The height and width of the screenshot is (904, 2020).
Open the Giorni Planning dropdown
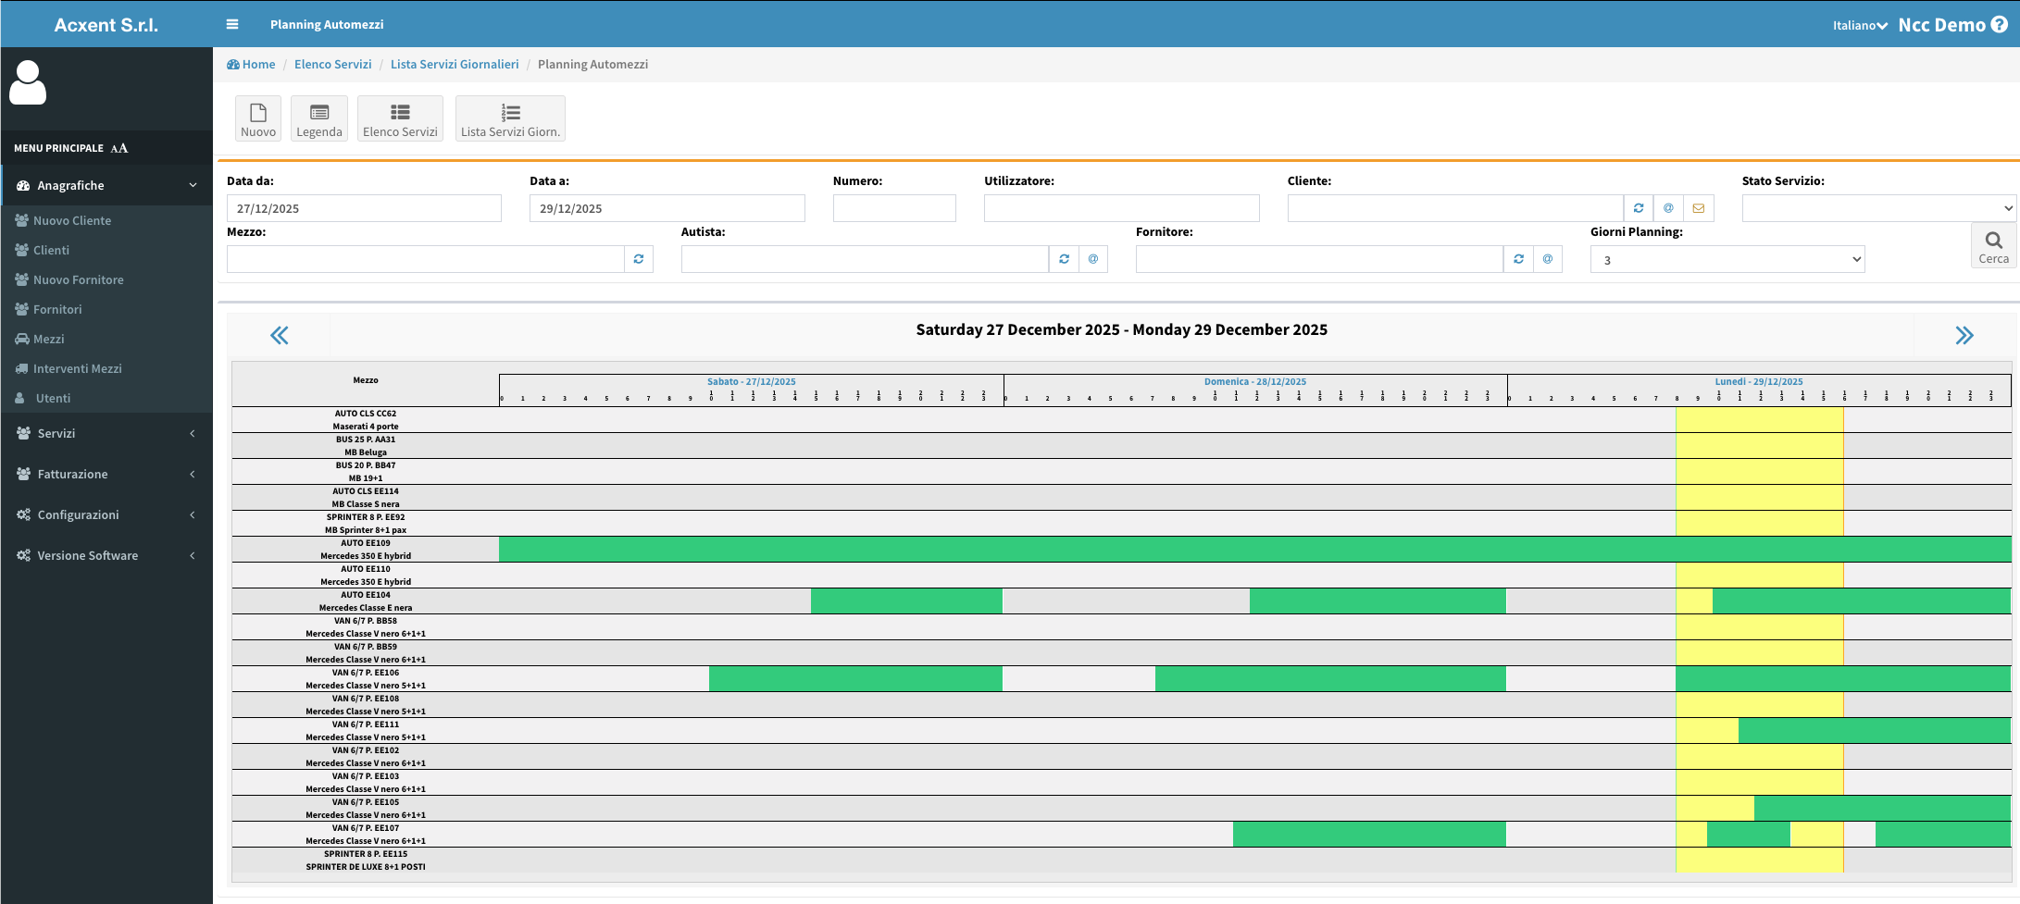pos(1727,259)
